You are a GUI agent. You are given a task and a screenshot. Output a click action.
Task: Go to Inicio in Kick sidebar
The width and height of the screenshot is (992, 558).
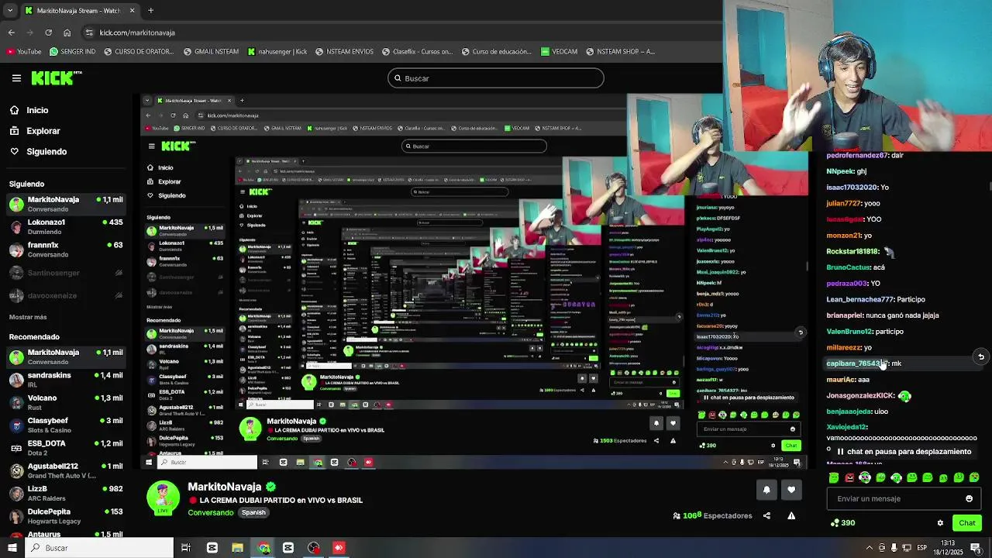(x=37, y=110)
